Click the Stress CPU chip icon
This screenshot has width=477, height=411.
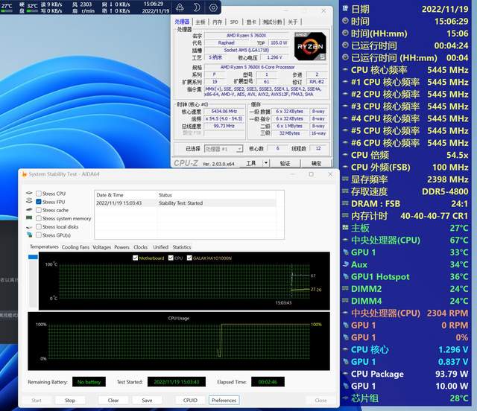29,194
